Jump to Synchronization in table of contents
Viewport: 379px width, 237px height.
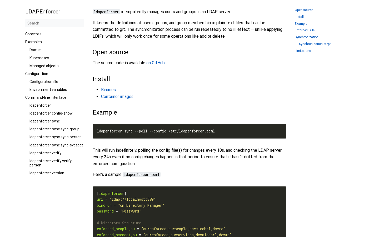(x=307, y=37)
